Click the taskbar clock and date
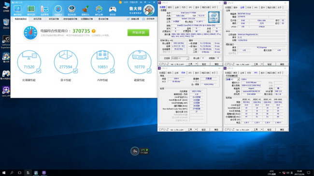Viewport: 314px width, 176px height. pos(300,173)
